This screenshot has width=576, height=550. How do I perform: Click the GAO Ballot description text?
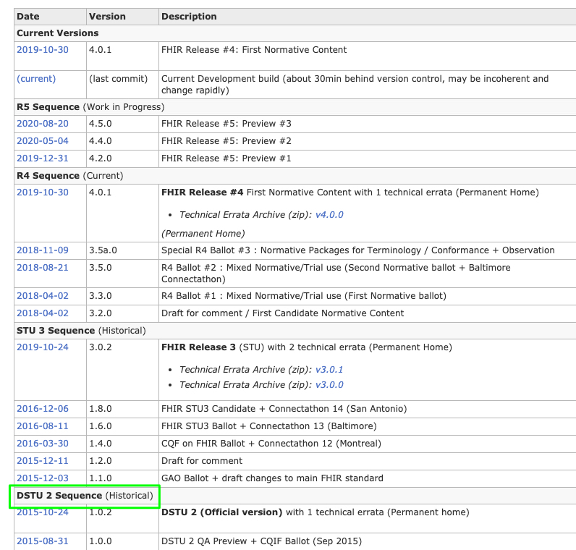click(x=272, y=478)
